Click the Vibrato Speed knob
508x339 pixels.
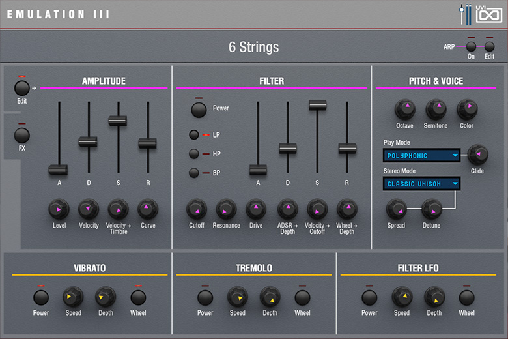coord(73,297)
